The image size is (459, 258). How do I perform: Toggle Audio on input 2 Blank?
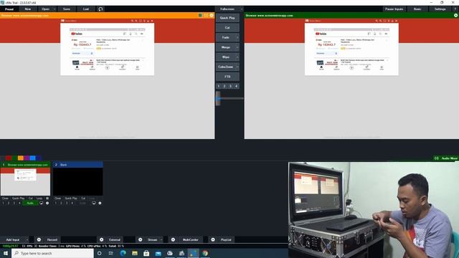(83, 203)
